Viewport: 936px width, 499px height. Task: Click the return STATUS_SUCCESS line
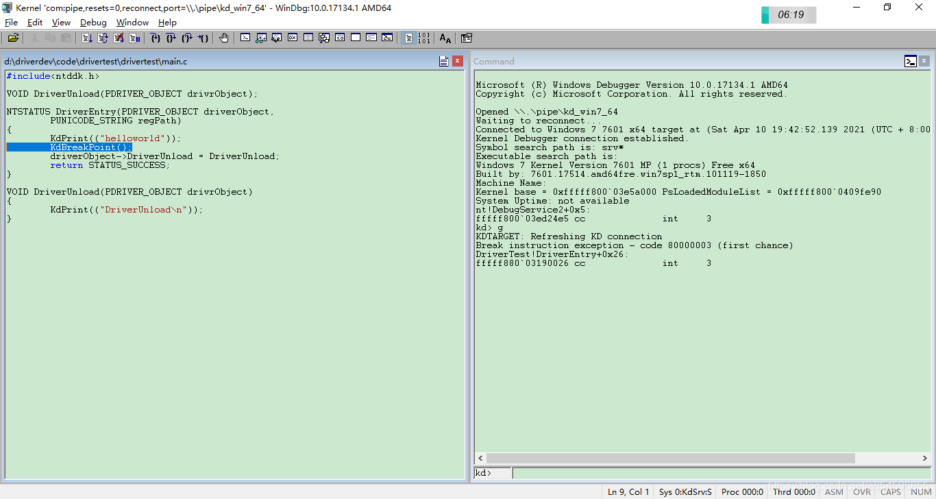tap(110, 165)
